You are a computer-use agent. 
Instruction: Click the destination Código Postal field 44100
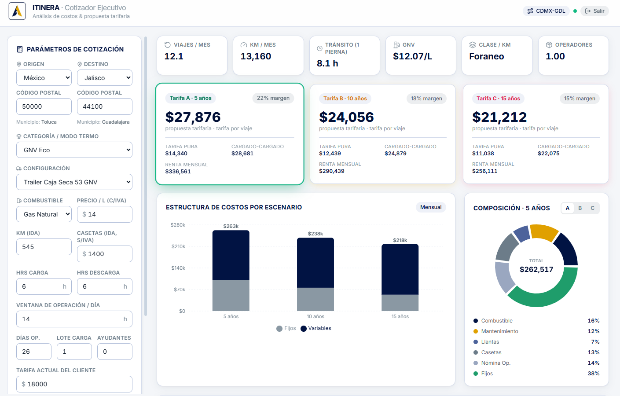click(105, 106)
